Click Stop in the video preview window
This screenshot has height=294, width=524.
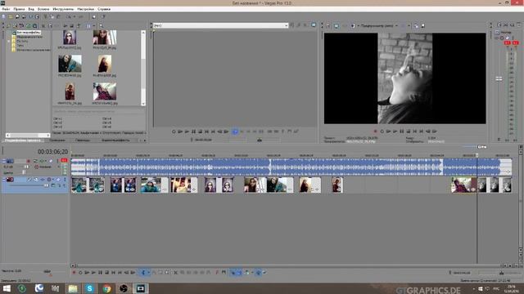pyautogui.click(x=408, y=131)
